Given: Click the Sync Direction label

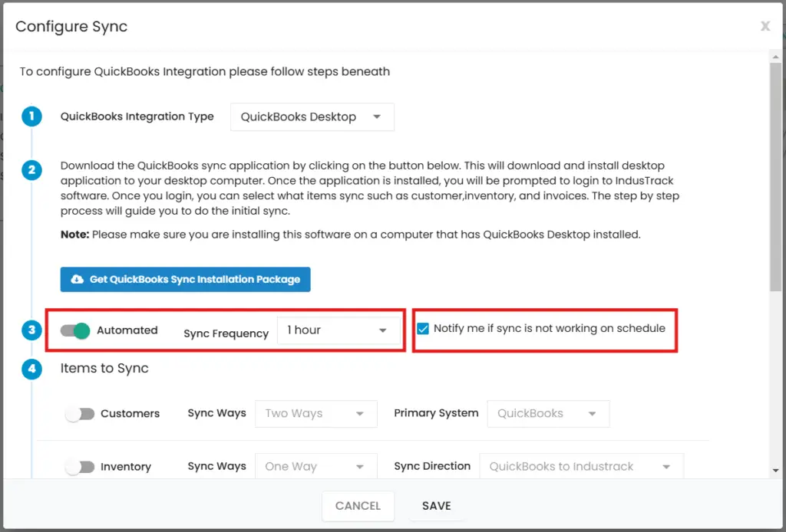Looking at the screenshot, I should [x=432, y=466].
